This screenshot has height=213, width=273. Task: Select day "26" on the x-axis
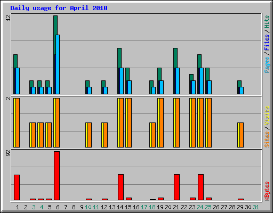[216, 207]
